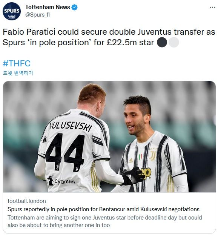Click the article card description text
Screen dimensions: 218x238
click(105, 221)
